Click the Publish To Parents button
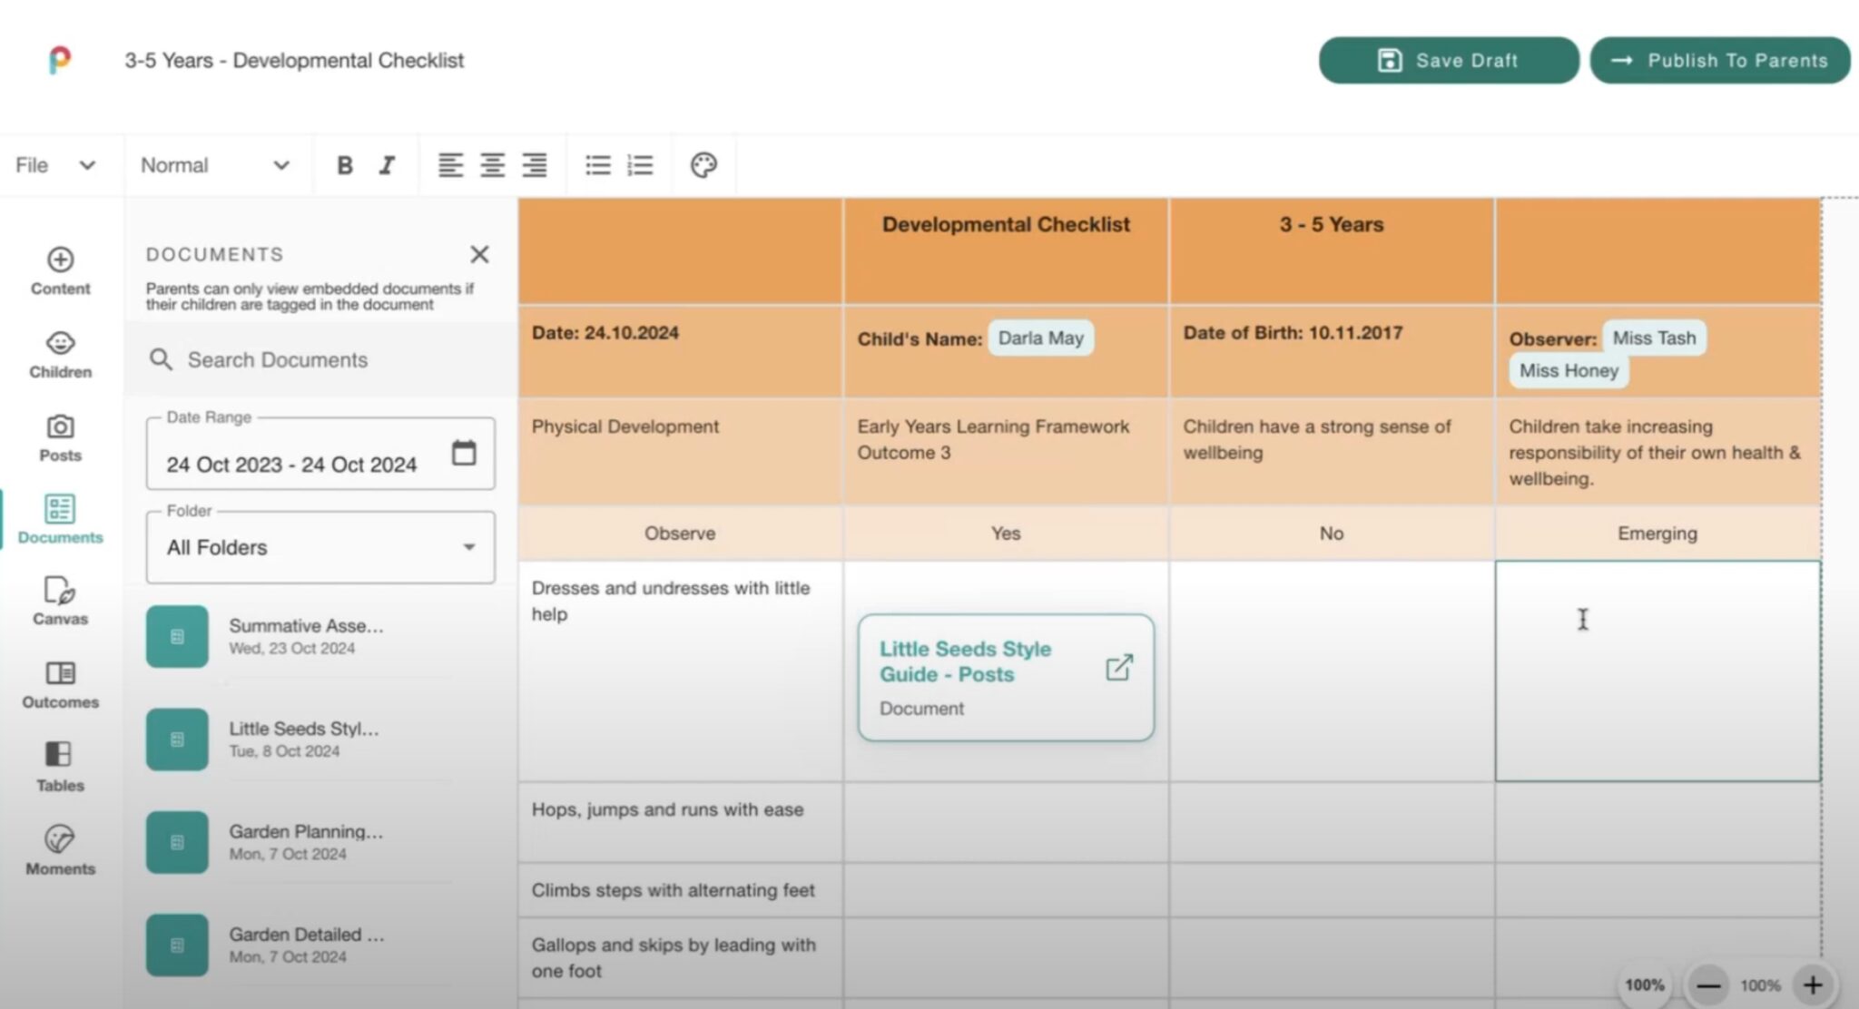 click(1719, 60)
